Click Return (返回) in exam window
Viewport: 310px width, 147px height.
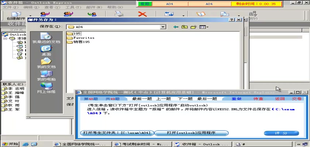[x=280, y=99]
